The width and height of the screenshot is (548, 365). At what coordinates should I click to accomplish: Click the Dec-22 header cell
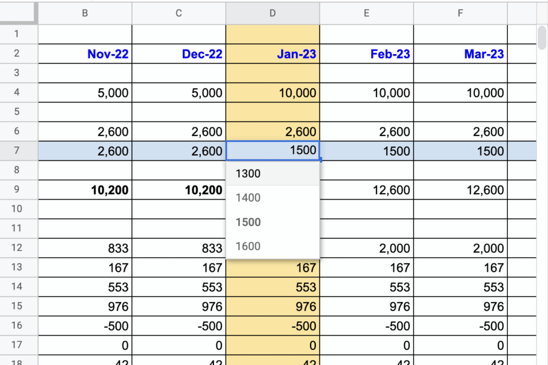pos(179,54)
